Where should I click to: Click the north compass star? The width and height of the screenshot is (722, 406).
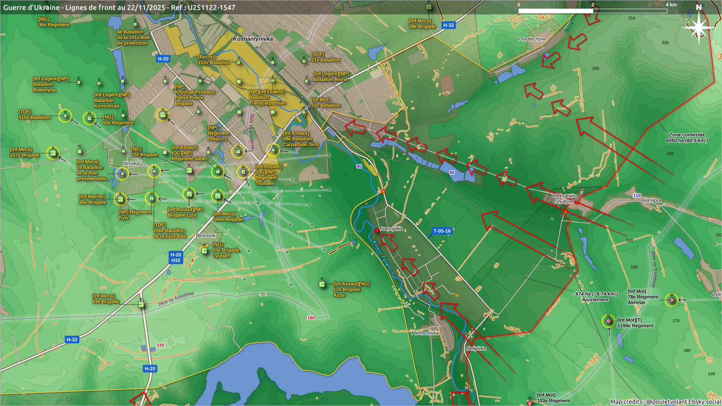pyautogui.click(x=698, y=27)
